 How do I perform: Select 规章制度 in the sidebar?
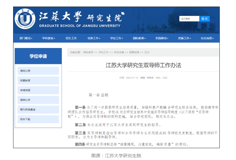click(38, 80)
